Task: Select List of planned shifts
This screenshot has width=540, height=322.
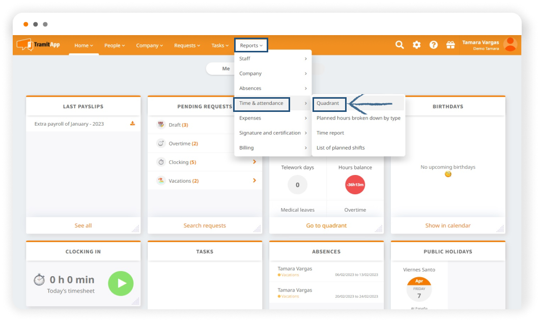Action: [340, 148]
